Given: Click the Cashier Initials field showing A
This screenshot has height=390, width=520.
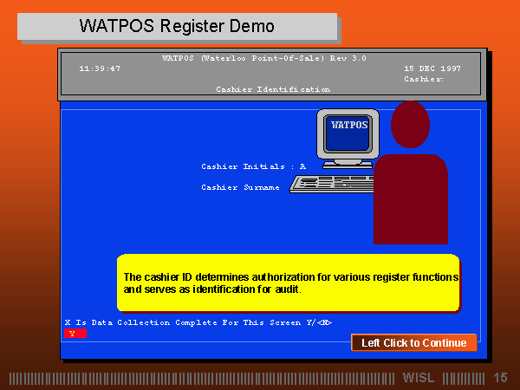Looking at the screenshot, I should pyautogui.click(x=303, y=166).
